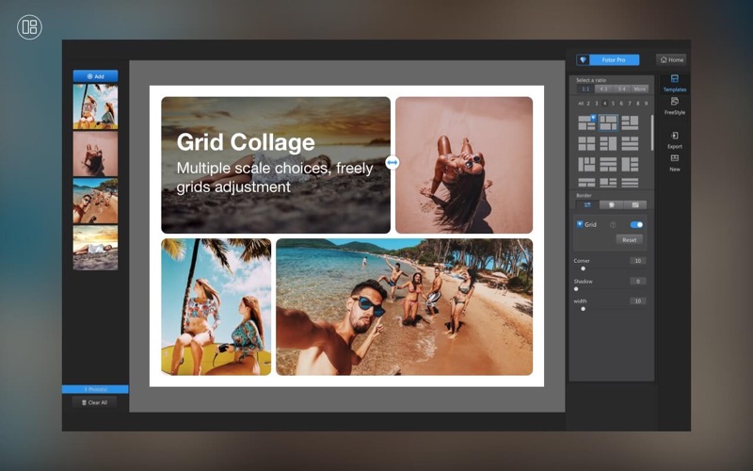Choose template with tall left column and three stacked right
The height and width of the screenshot is (471, 753).
click(630, 164)
